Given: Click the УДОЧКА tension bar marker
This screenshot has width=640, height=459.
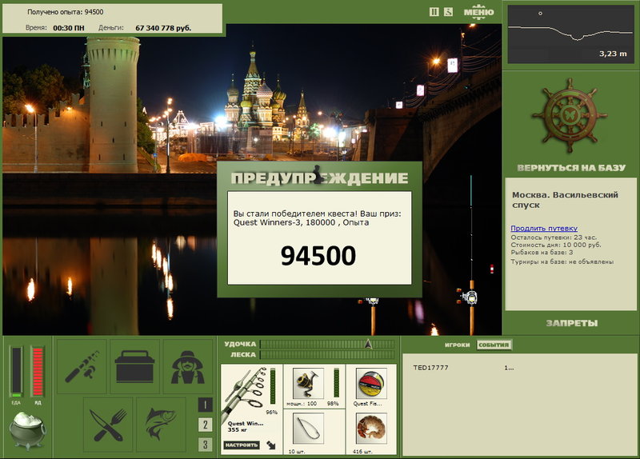Looking at the screenshot, I should (368, 344).
